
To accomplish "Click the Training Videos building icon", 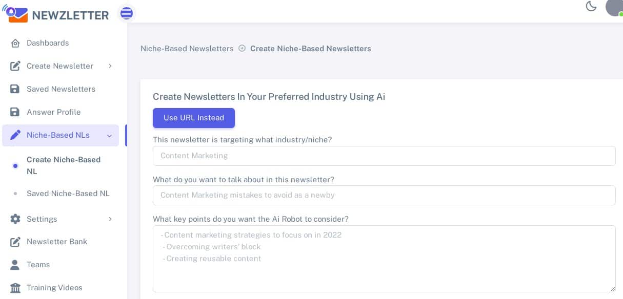I will (15, 288).
